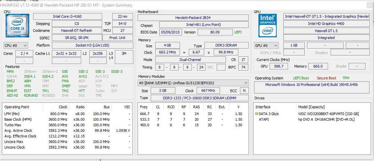Select the Haswell-DT Refresh codename field
The width and height of the screenshot is (374, 161).
point(77,31)
